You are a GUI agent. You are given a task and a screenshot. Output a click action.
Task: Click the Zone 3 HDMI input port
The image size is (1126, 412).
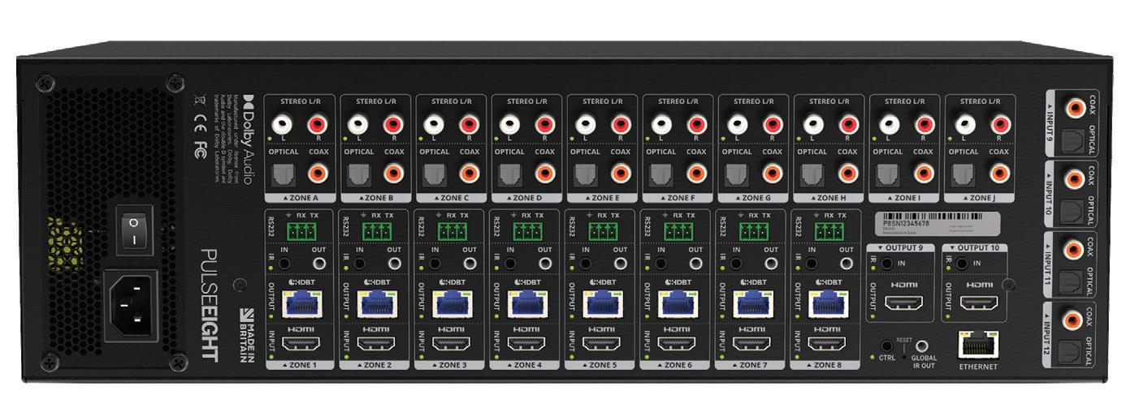coord(453,344)
